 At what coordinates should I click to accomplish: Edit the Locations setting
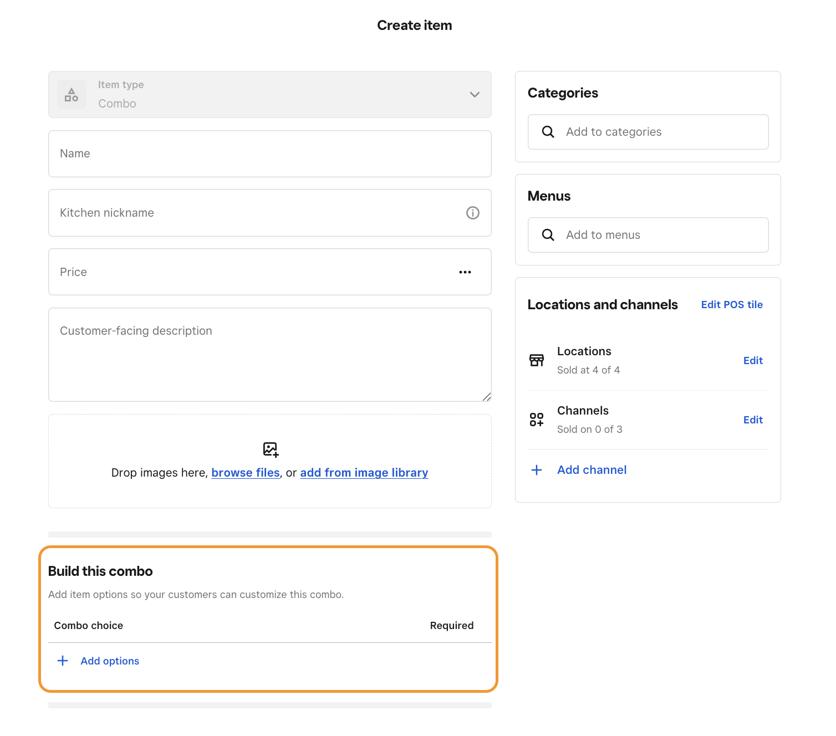tap(753, 361)
